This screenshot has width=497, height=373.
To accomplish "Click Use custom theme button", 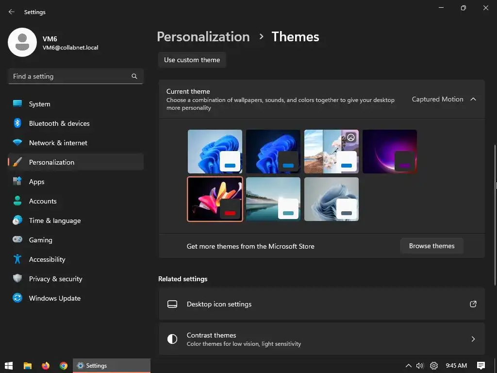I will [192, 60].
